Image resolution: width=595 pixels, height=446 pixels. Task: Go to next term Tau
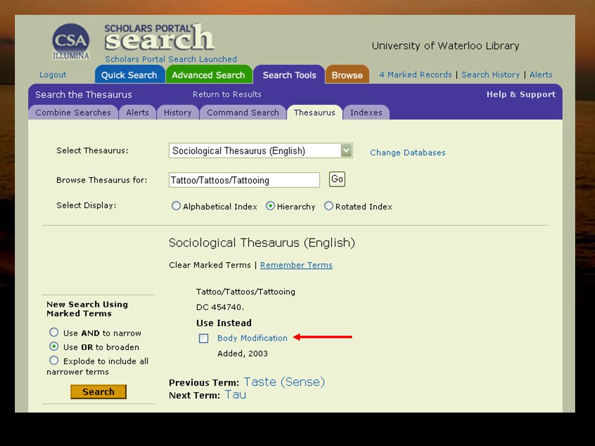[x=236, y=395]
